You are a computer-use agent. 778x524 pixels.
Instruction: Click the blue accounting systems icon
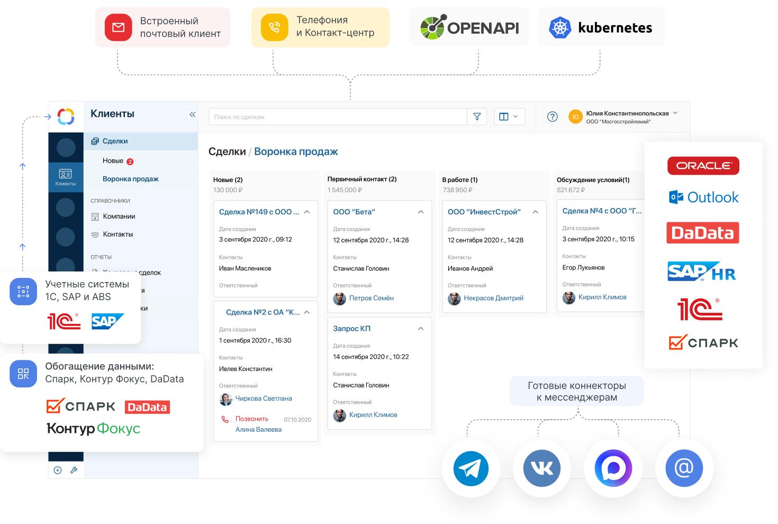point(23,292)
